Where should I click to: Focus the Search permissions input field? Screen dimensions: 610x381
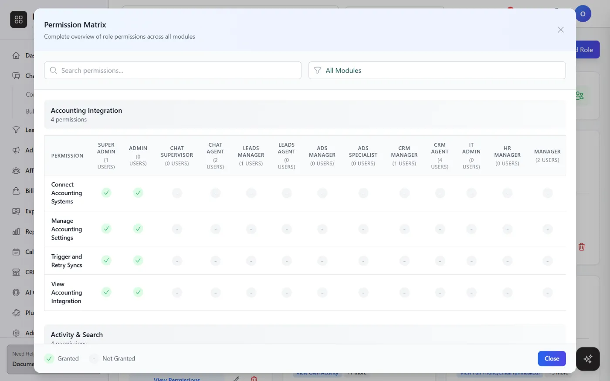[173, 70]
